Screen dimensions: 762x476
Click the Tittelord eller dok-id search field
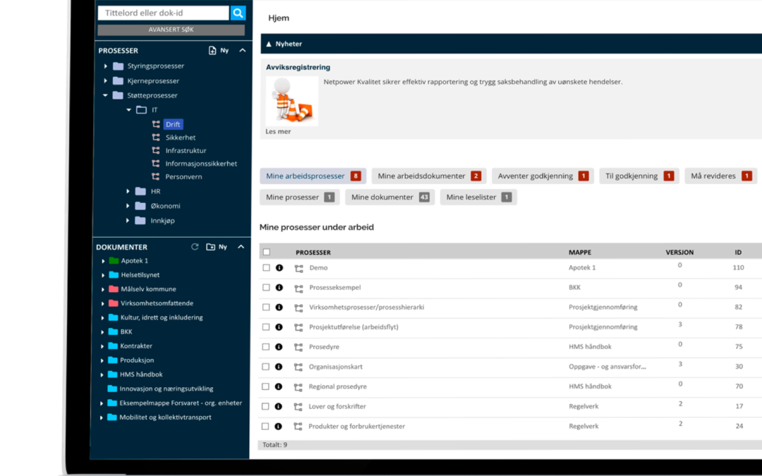[x=163, y=13]
